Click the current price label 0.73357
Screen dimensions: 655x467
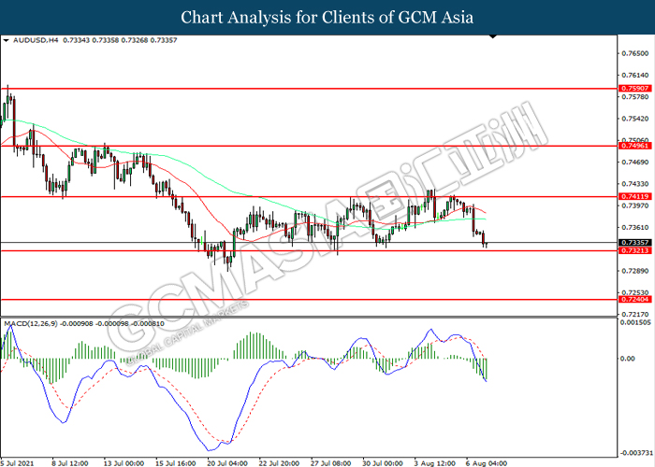point(635,242)
